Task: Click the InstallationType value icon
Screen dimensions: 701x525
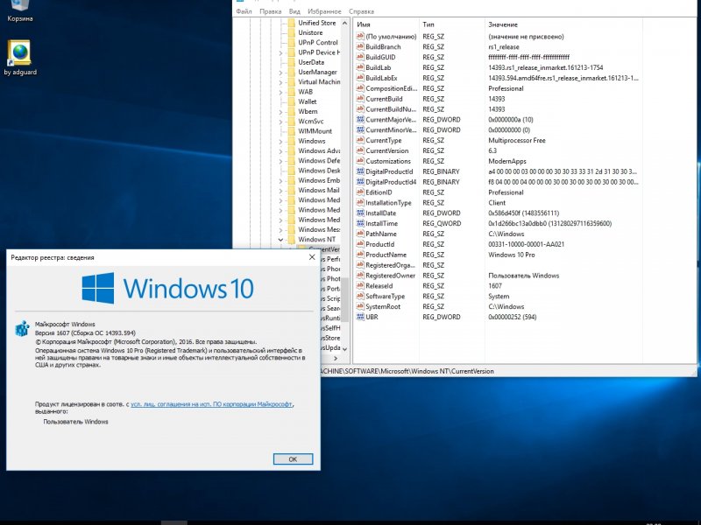Action: coord(360,202)
